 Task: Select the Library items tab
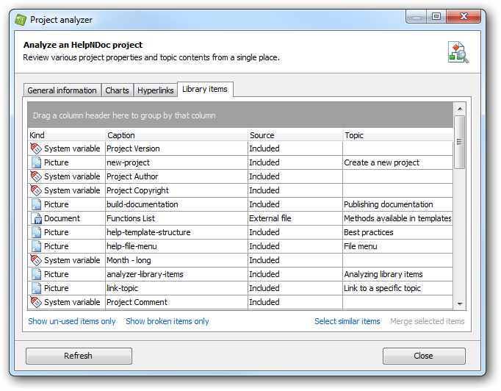[x=205, y=89]
